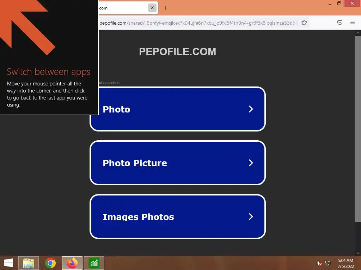Image resolution: width=361 pixels, height=270 pixels.
Task: Click the scrollbar up arrow
Action: (x=358, y=33)
